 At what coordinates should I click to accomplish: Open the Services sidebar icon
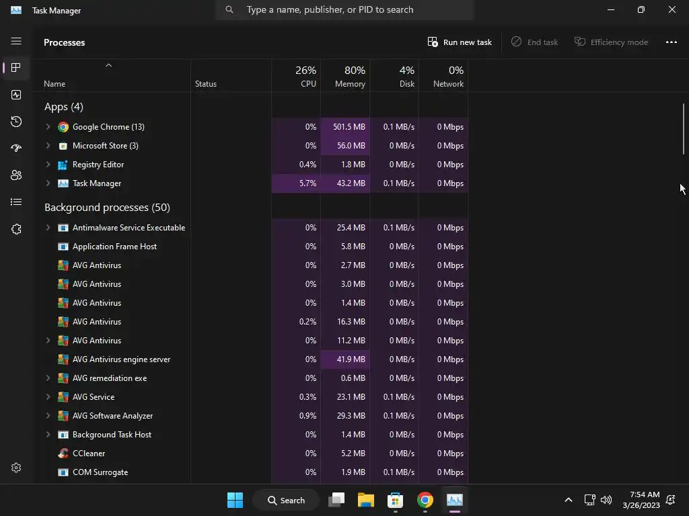(x=16, y=229)
